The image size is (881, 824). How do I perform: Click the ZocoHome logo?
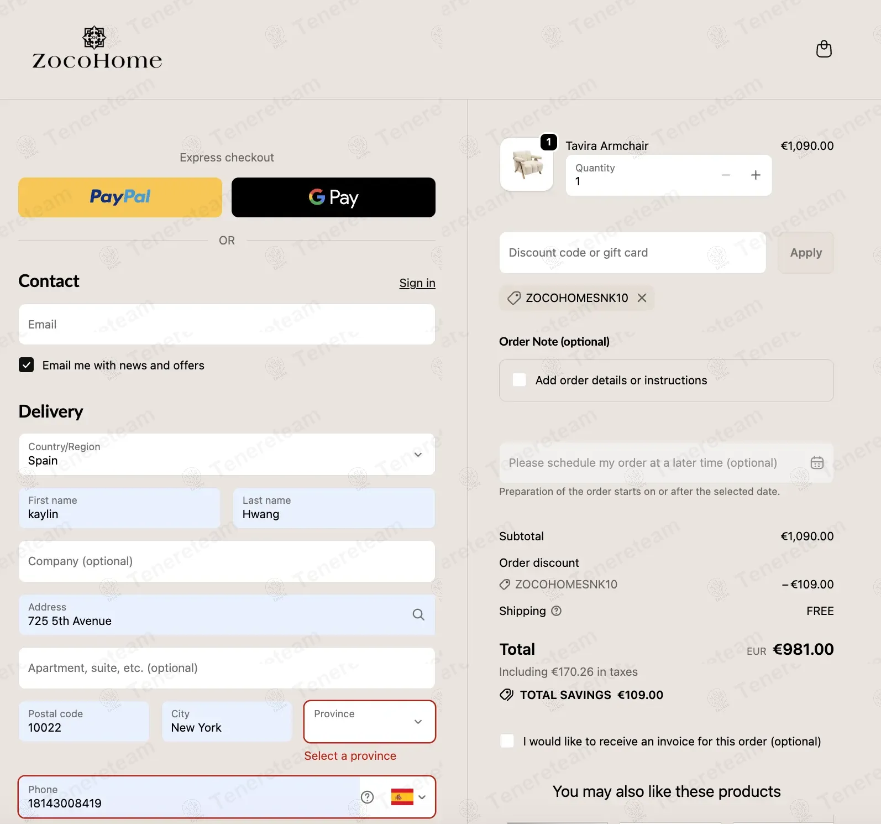click(x=97, y=48)
